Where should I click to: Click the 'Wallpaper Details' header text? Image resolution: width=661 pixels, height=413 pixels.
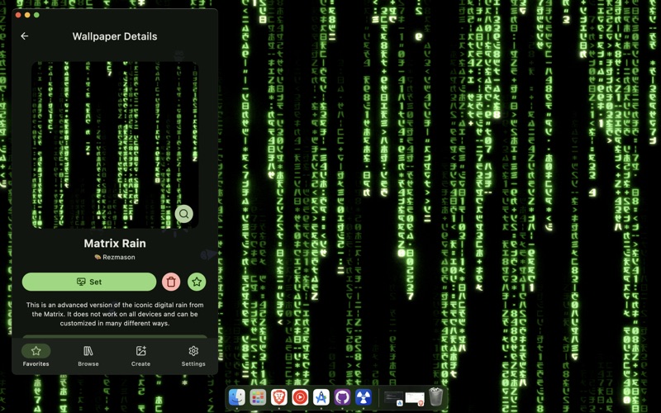click(115, 36)
